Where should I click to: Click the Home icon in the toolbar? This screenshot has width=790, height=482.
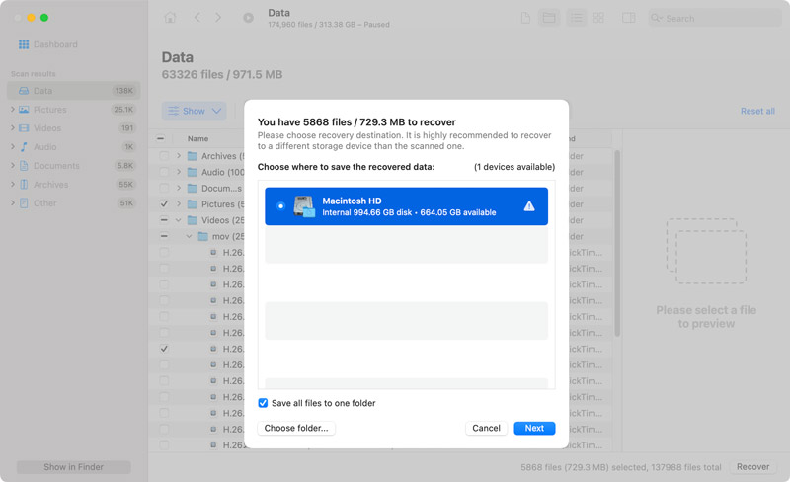(x=170, y=18)
